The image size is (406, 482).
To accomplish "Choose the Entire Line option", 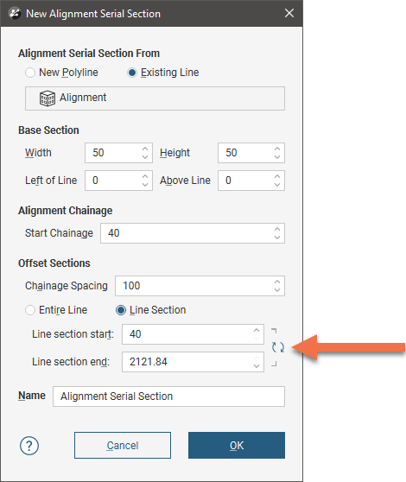I will 30,310.
